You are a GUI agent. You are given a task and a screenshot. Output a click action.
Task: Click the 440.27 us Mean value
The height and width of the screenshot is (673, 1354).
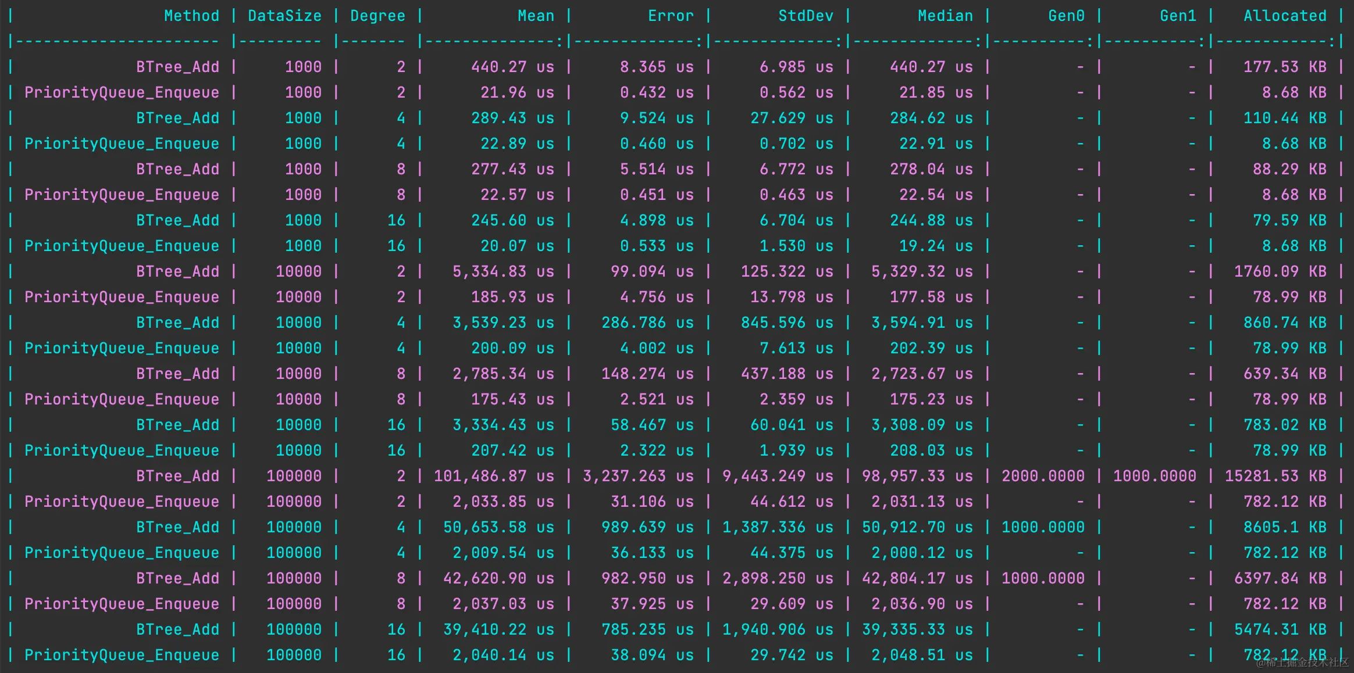click(x=512, y=67)
